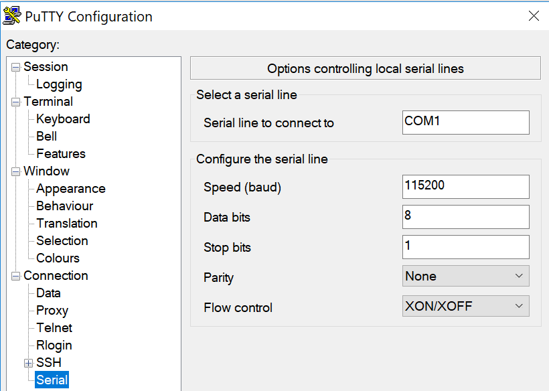Open the Parity dropdown
Image resolution: width=549 pixels, height=391 pixels.
466,276
